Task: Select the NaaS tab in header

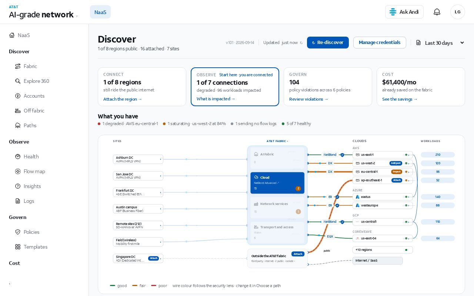Action: click(x=100, y=12)
